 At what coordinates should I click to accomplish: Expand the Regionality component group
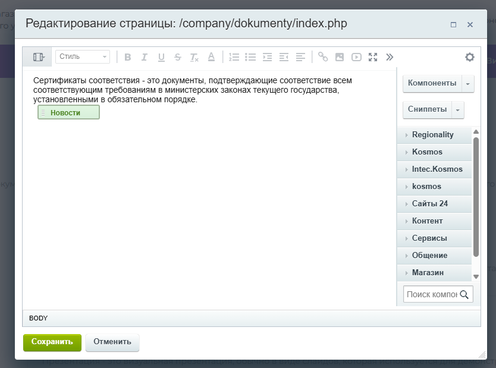434,135
